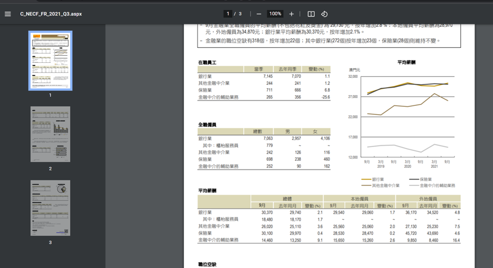Select page 1 thumbnail

[50, 61]
